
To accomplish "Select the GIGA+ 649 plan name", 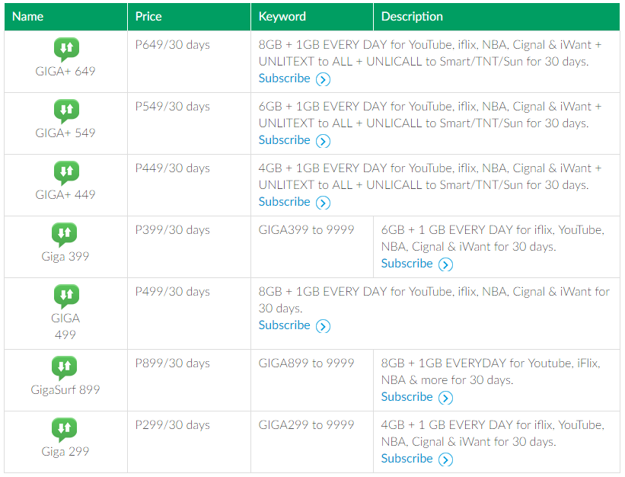I will coord(65,72).
